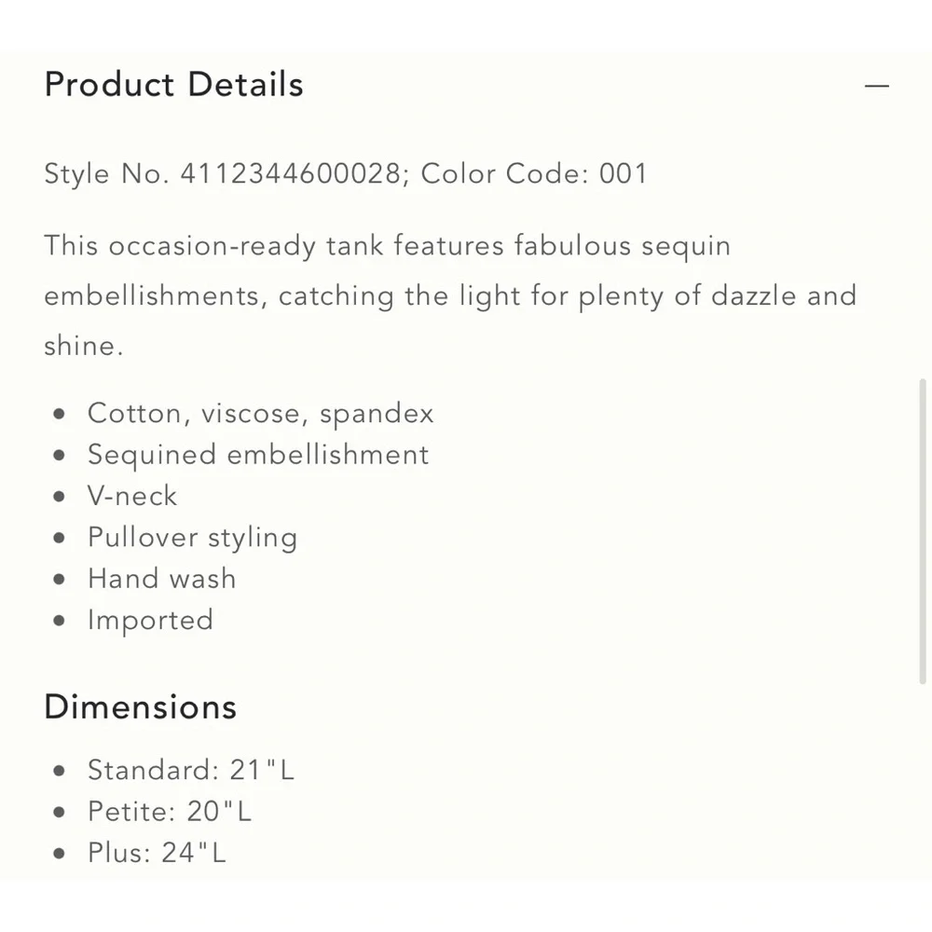
Task: Select the Plus: 24"L dimension
Action: coord(157,853)
